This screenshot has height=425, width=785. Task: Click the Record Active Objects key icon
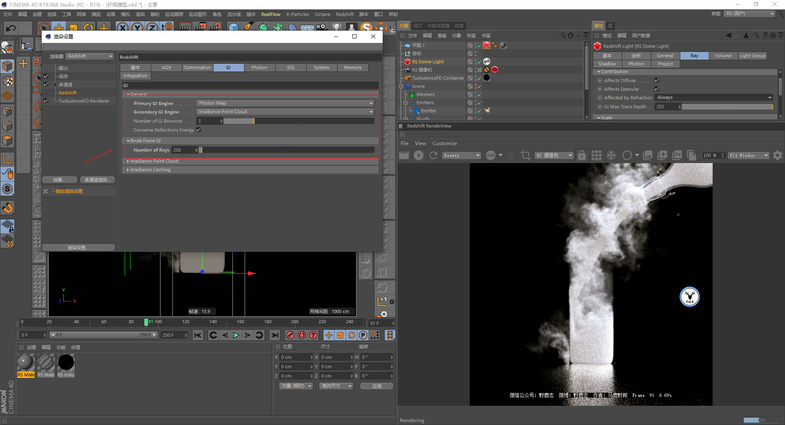290,336
